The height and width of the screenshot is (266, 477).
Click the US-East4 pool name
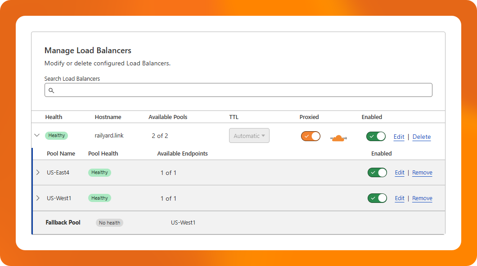click(58, 173)
